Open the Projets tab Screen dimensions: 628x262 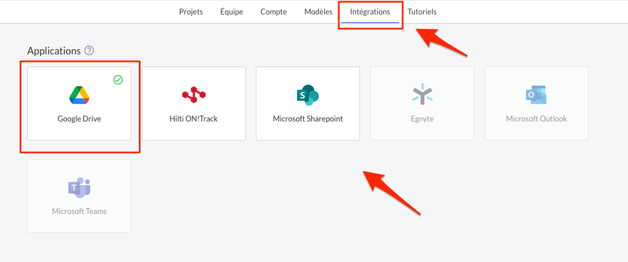coord(191,12)
